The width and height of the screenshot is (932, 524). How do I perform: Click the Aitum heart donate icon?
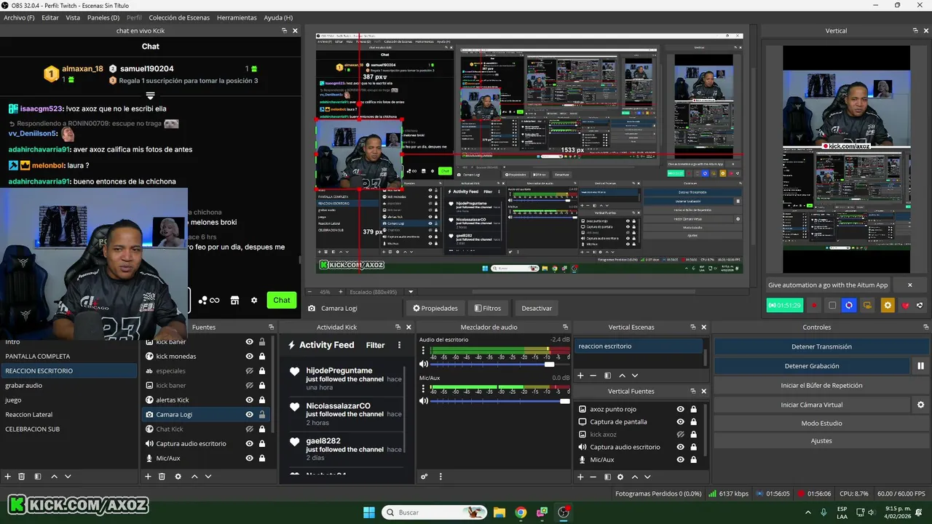click(x=906, y=306)
